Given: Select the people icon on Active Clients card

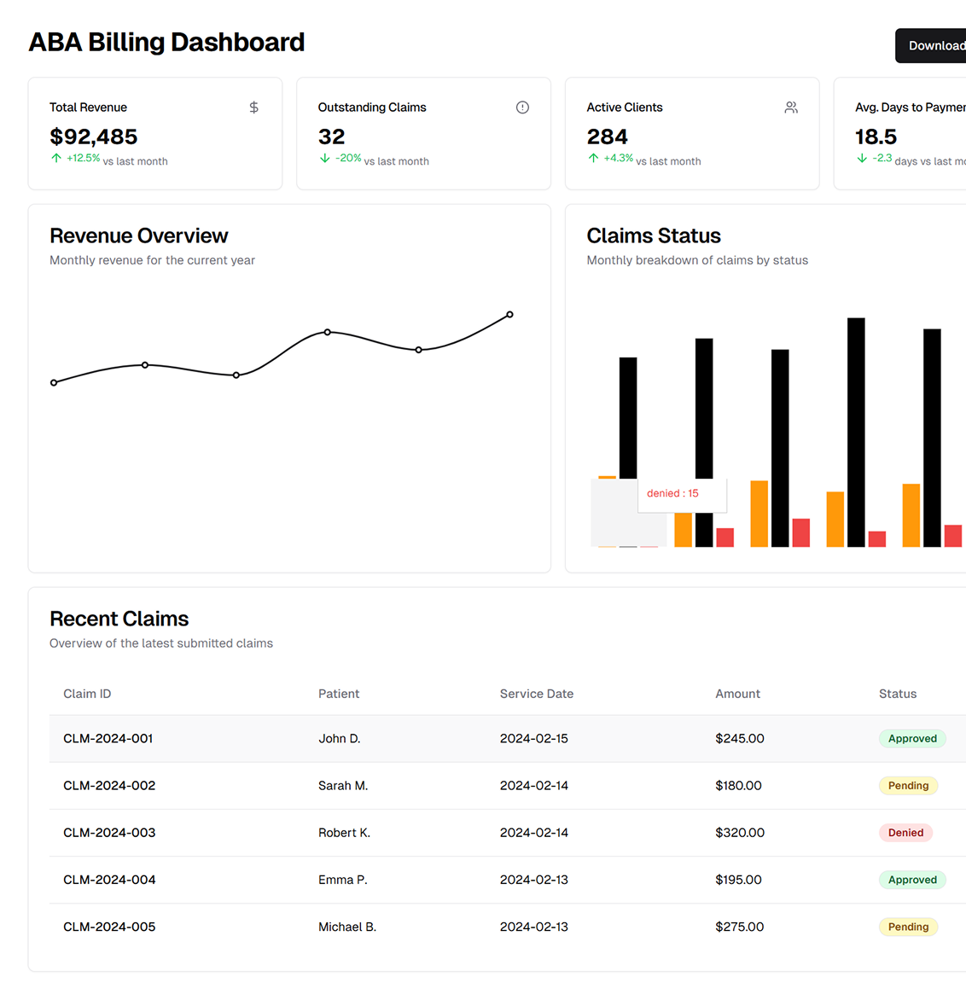Looking at the screenshot, I should [x=790, y=108].
